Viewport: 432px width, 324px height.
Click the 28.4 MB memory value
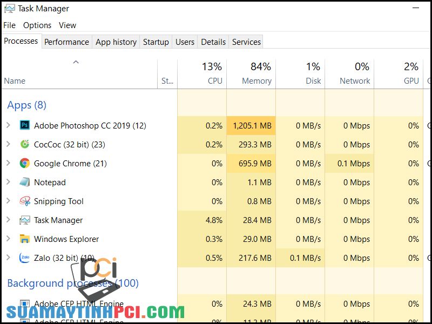258,220
